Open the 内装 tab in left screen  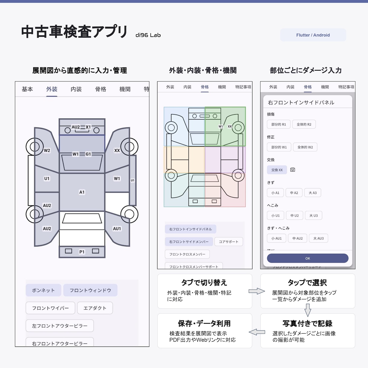click(x=76, y=89)
